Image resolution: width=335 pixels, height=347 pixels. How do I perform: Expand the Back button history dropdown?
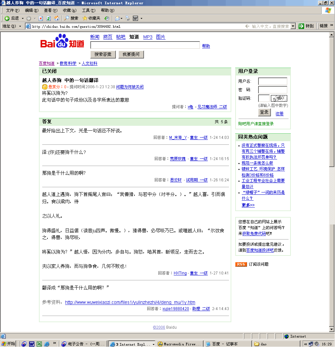click(x=23, y=18)
